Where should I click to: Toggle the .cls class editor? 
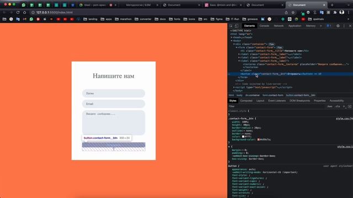click(x=337, y=106)
